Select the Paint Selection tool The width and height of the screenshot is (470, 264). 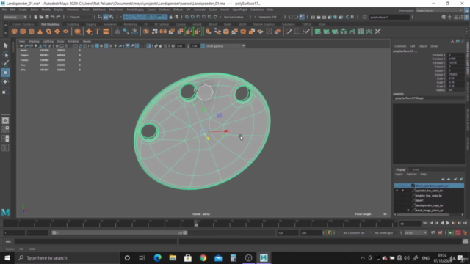pos(5,64)
